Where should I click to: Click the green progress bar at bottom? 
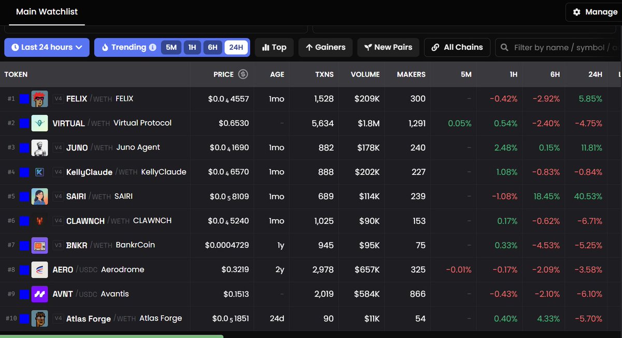point(111,336)
